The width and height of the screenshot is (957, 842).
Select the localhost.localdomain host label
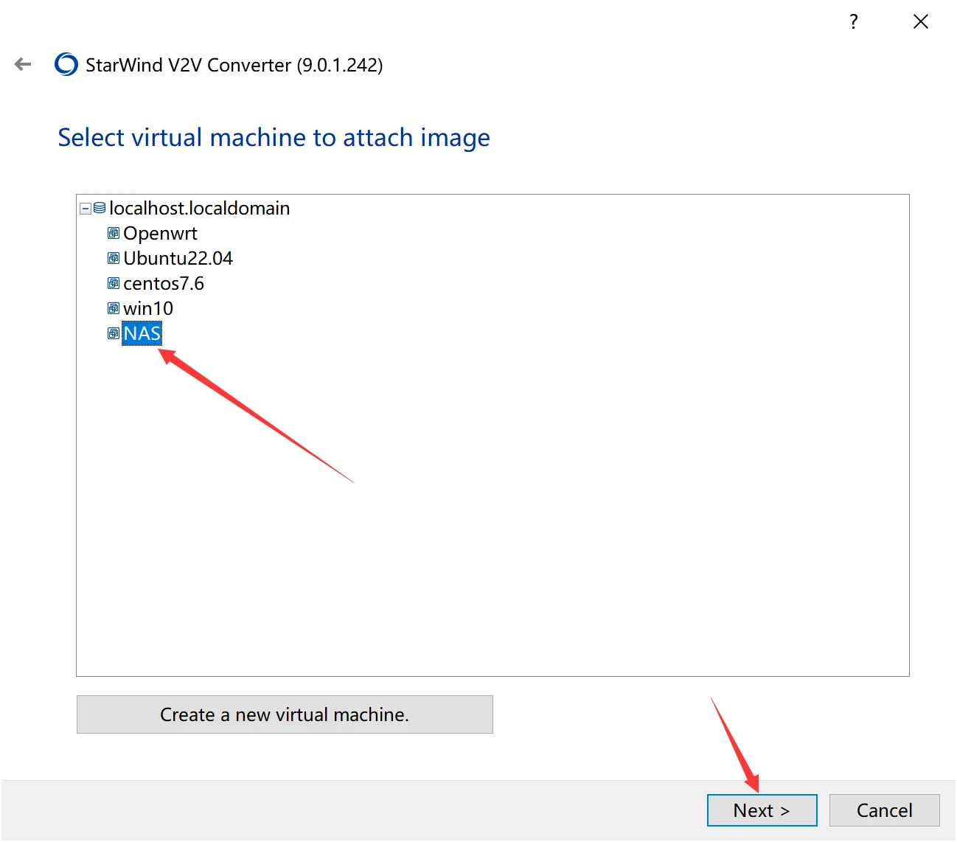(199, 209)
